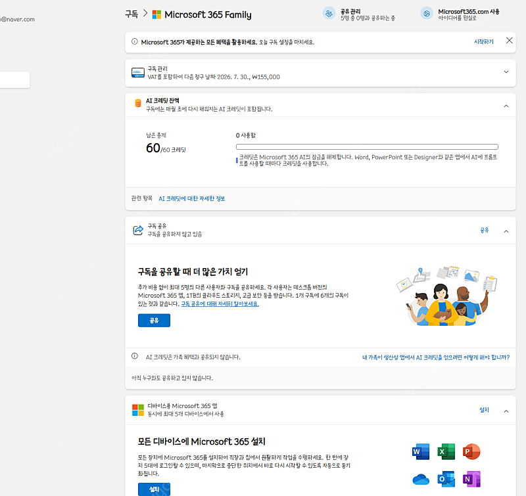Click the OneNote app icon
Image resolution: width=526 pixels, height=496 pixels.
point(471,479)
